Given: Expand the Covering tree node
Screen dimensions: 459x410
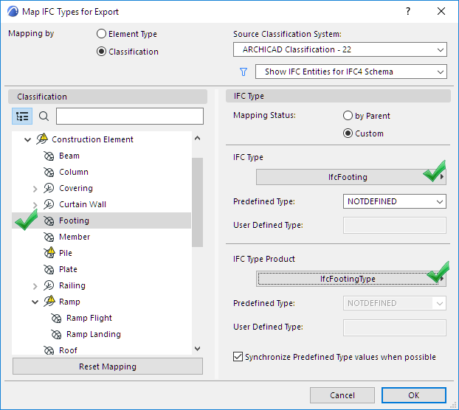Looking at the screenshot, I should pos(35,189).
